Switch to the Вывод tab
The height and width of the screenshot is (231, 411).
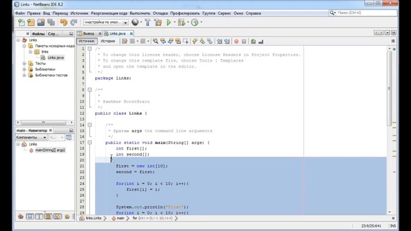point(89,33)
